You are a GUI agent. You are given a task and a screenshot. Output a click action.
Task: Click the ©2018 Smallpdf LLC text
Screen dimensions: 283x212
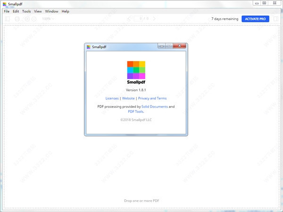click(136, 120)
